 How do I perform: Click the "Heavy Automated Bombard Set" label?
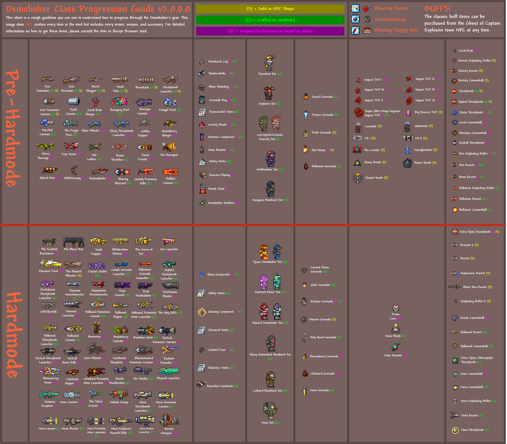270,355
